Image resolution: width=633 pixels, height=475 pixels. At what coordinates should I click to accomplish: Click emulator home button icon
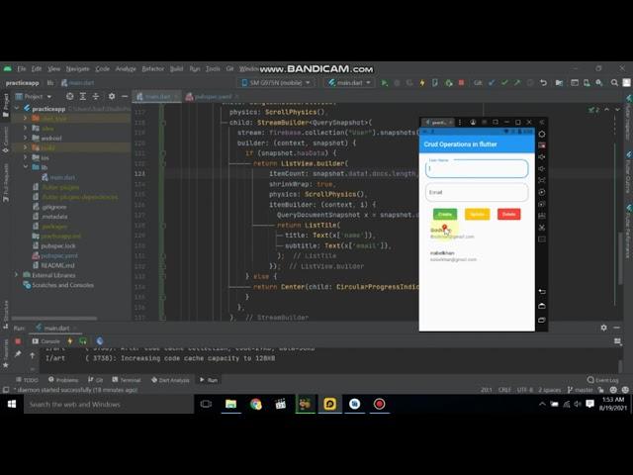542,306
